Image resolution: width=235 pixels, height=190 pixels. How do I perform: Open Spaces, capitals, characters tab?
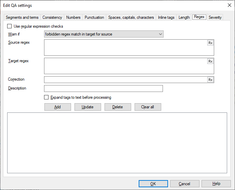tap(131, 17)
